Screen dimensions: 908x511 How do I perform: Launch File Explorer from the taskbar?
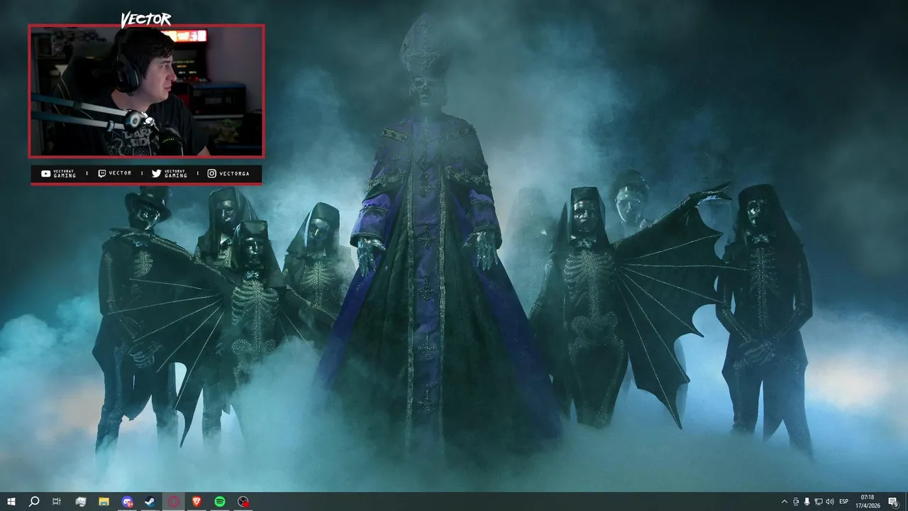click(x=104, y=502)
